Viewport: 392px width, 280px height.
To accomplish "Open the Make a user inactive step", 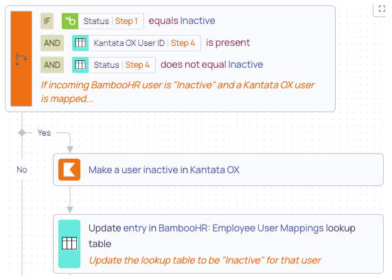I will pos(218,170).
